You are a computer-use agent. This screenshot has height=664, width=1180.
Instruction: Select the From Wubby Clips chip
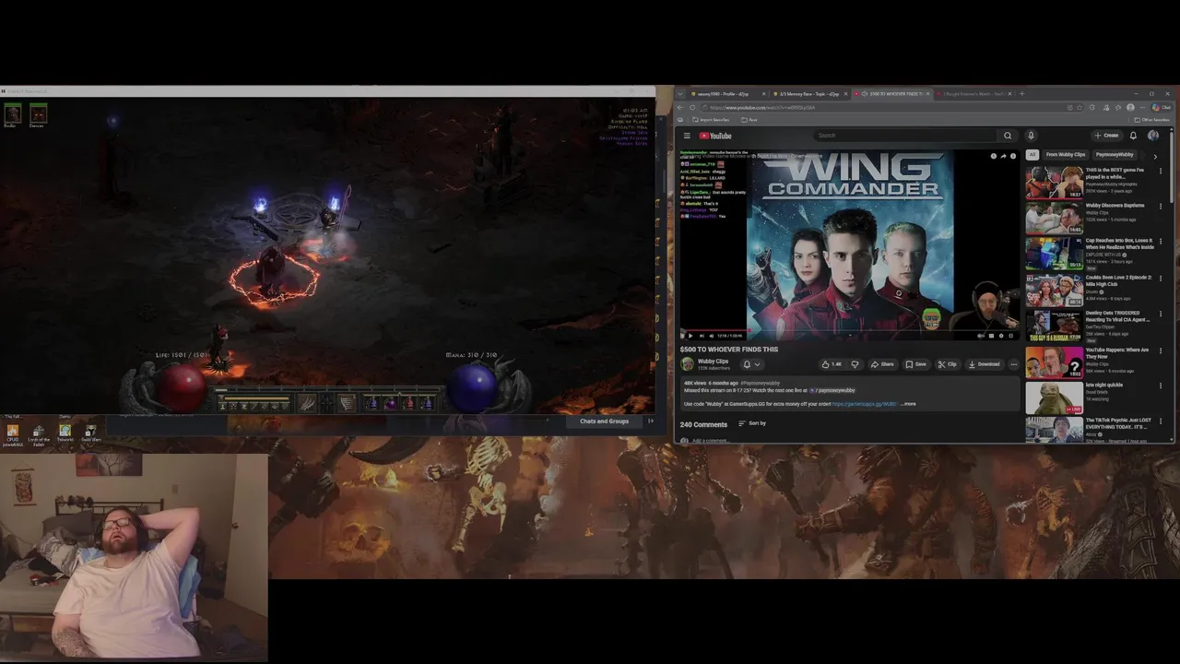1066,155
